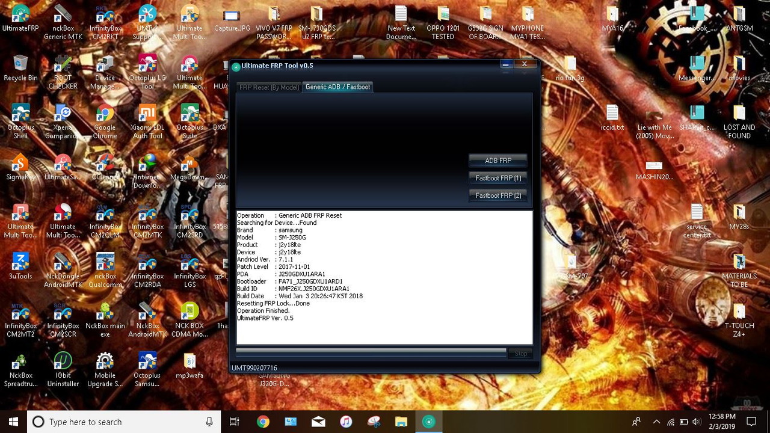The width and height of the screenshot is (770, 433).
Task: Select the NckDongle AndroidMTK icon
Action: point(63,270)
